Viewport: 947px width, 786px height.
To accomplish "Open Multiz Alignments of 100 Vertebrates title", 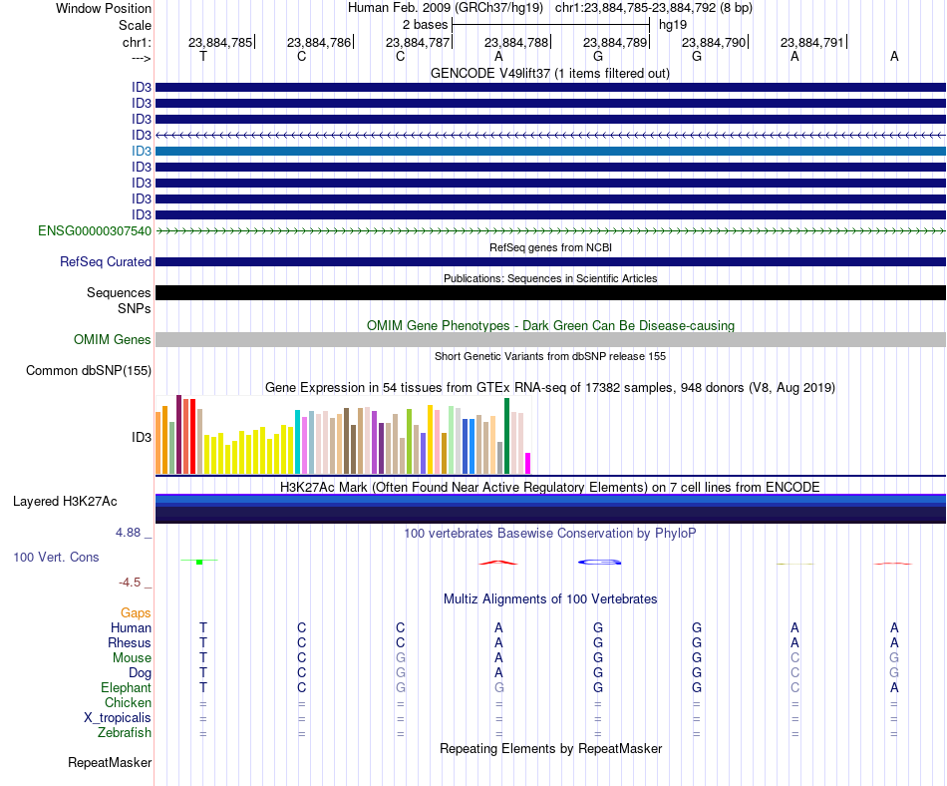I will point(550,598).
